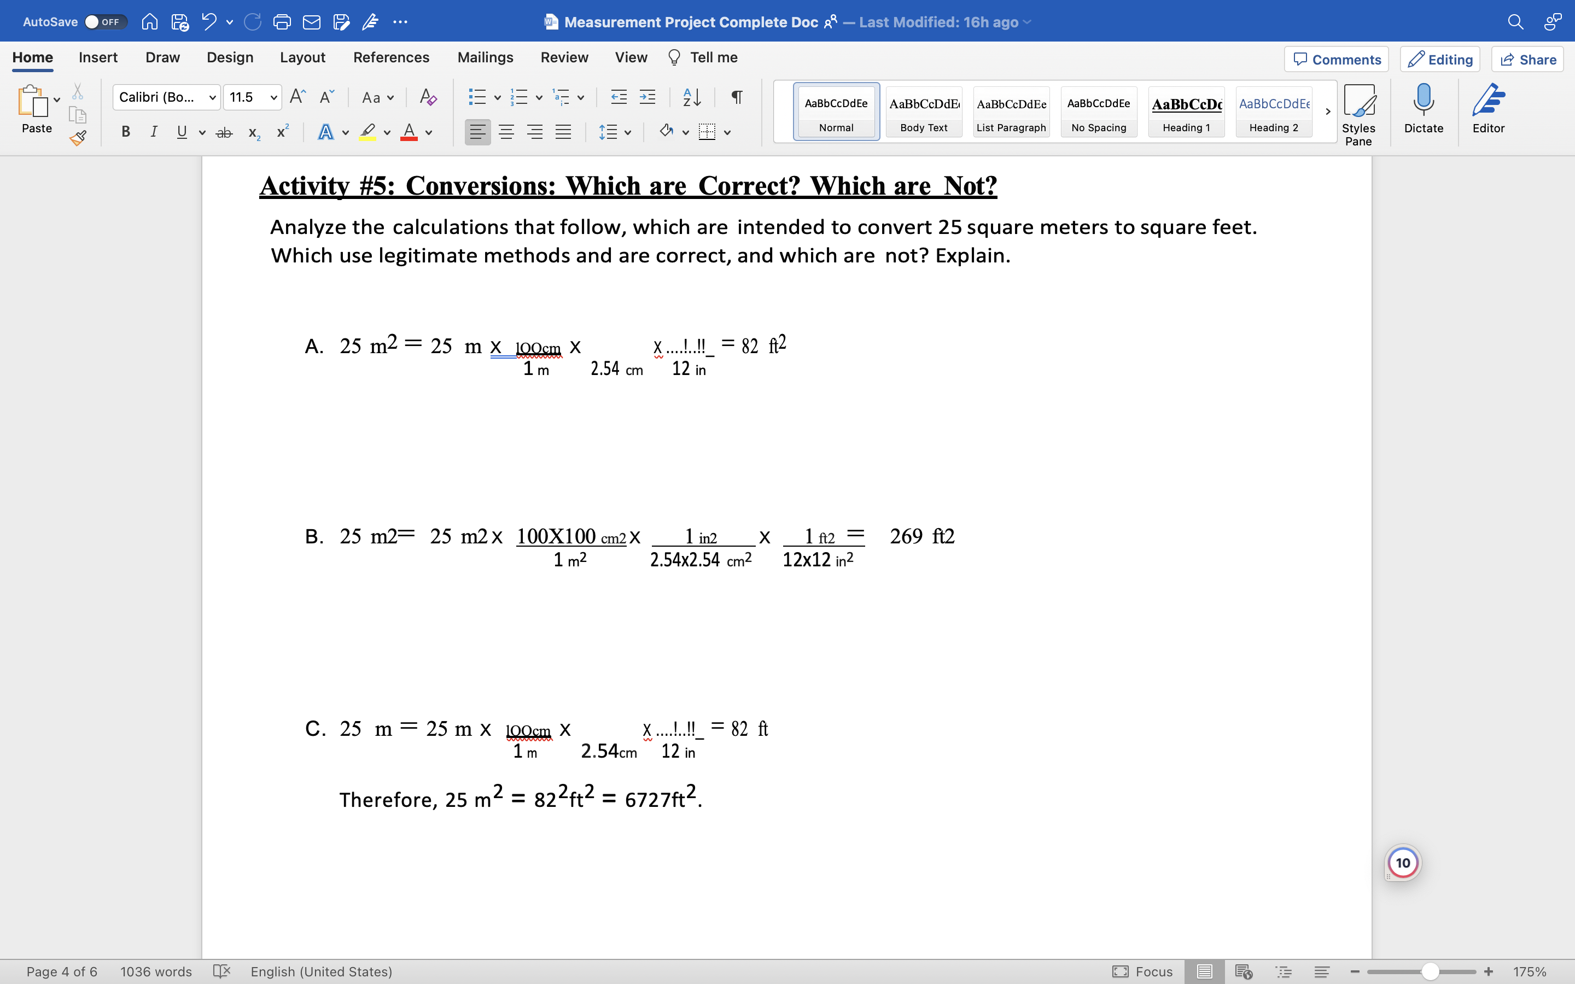
Task: Click the Clear Formatting icon
Action: [428, 97]
